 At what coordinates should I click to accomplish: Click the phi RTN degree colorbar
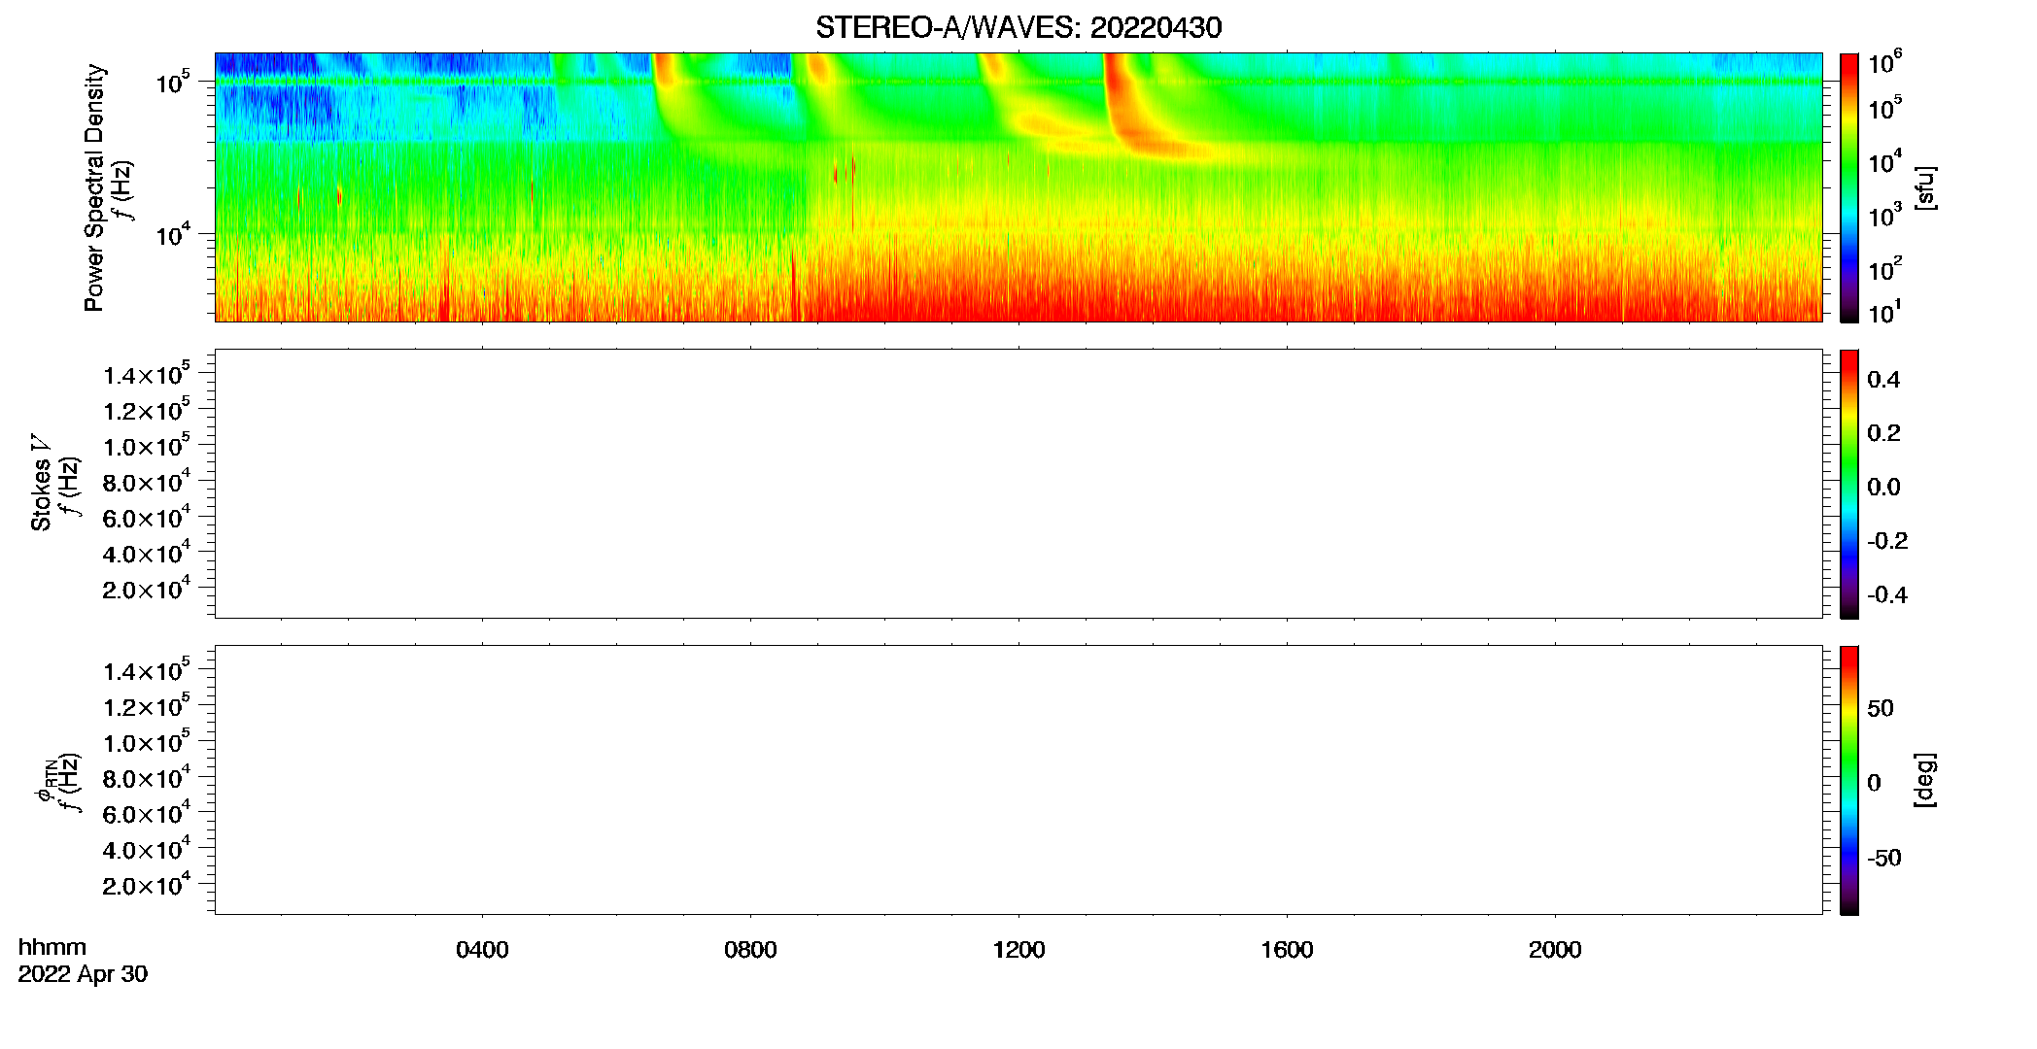[x=1849, y=780]
